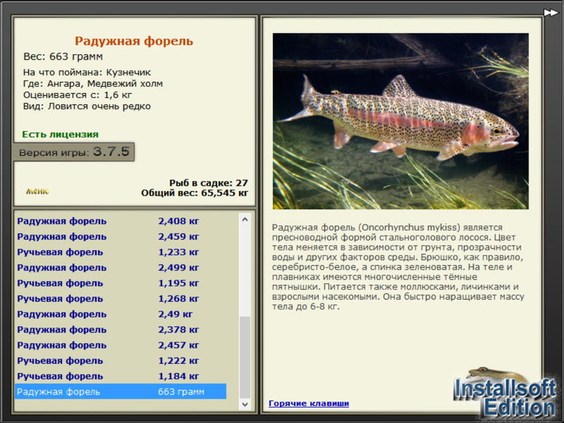Screen dimensions: 564x423
Task: Open the Горячие клавиши link
Action: (x=309, y=403)
